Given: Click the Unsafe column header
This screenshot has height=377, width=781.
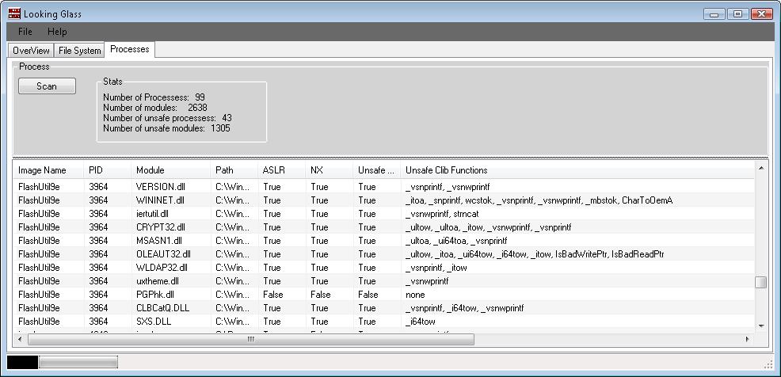Looking at the screenshot, I should coord(376,170).
